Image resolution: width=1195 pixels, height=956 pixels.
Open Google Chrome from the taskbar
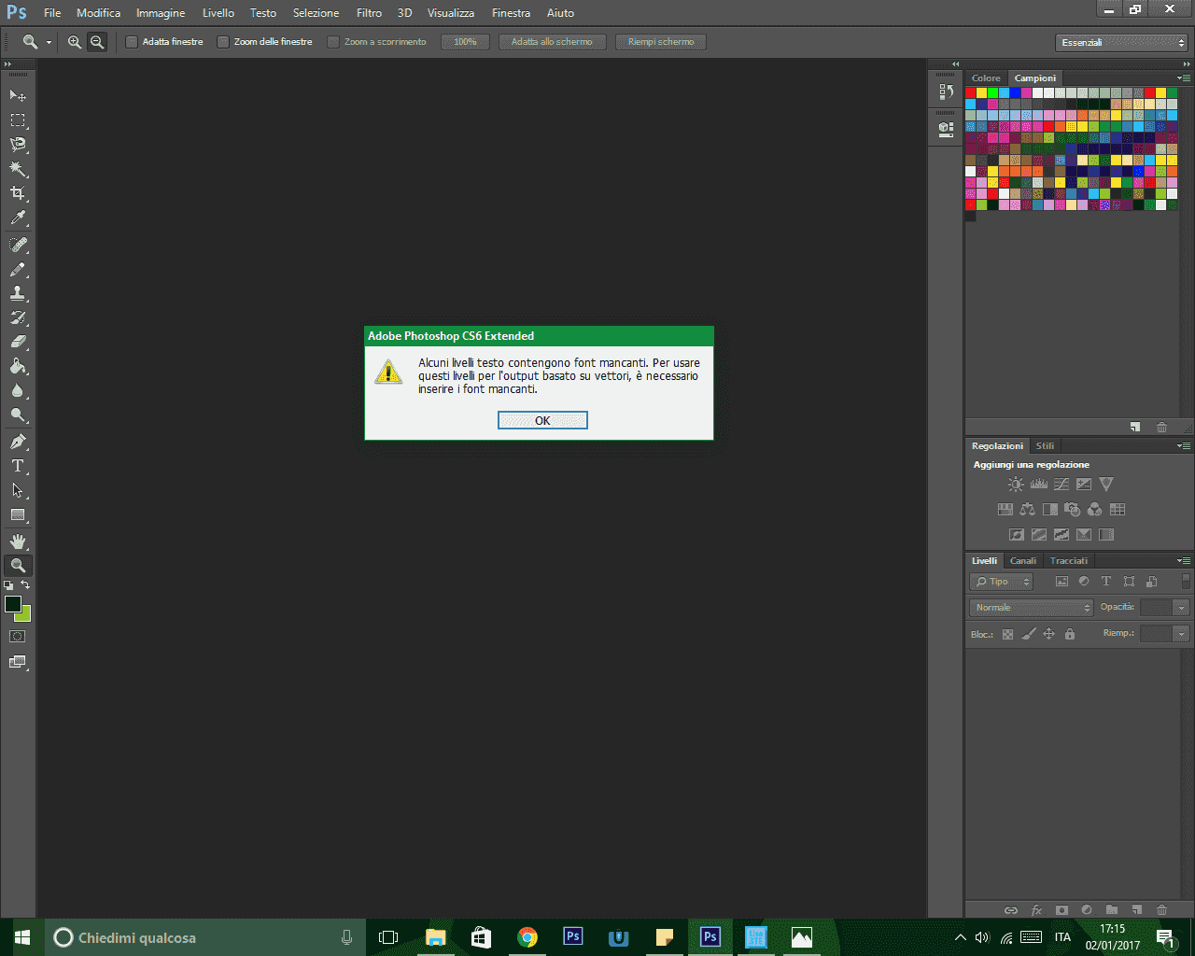coord(527,937)
